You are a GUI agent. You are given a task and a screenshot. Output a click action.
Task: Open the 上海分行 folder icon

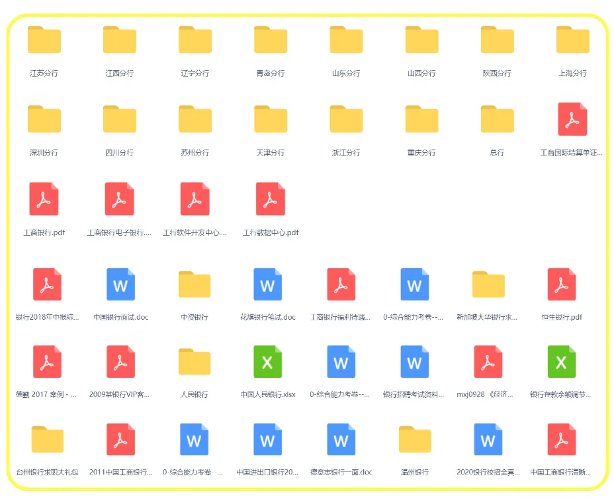(572, 40)
